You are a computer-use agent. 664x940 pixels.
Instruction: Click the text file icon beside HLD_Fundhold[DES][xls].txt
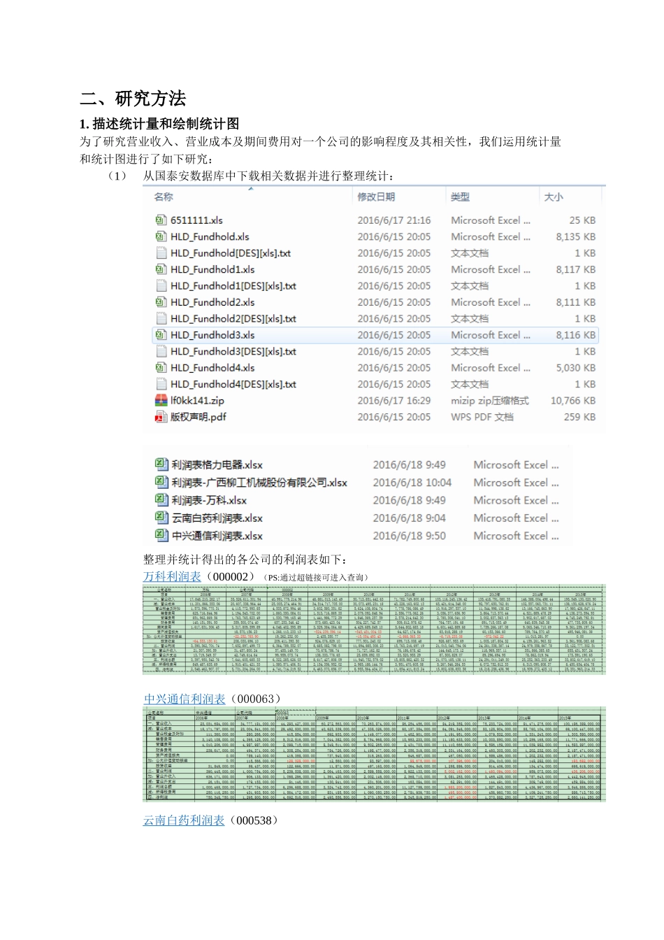pyautogui.click(x=161, y=253)
